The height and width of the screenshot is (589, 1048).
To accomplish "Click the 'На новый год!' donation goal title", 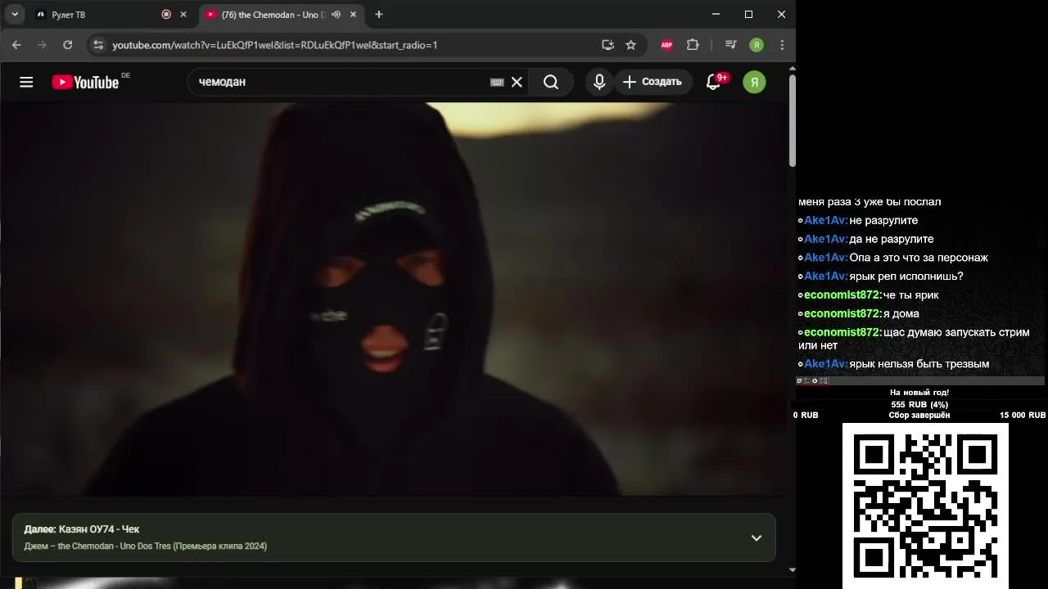I will 919,393.
